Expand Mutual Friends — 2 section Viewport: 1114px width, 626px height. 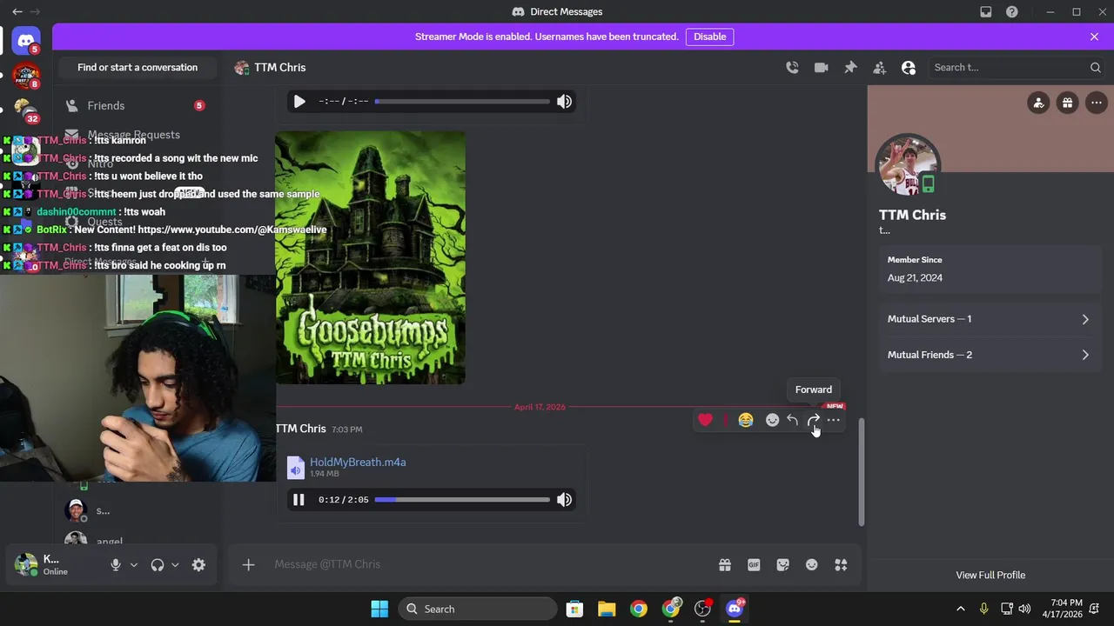(990, 355)
